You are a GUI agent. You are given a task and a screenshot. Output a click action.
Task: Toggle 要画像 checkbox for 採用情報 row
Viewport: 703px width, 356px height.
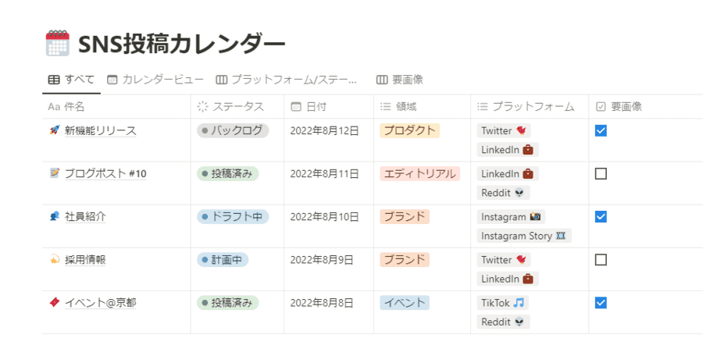[x=601, y=260]
